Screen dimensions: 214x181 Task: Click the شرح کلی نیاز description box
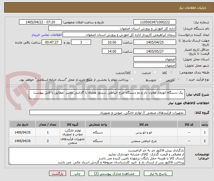pos(107,94)
